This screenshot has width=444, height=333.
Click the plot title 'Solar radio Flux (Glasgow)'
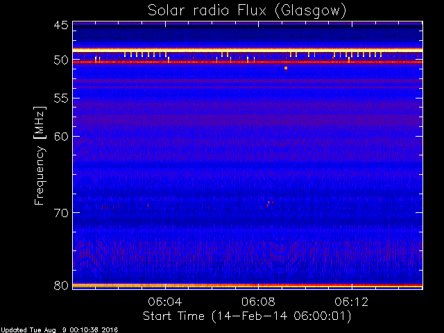[x=247, y=11]
